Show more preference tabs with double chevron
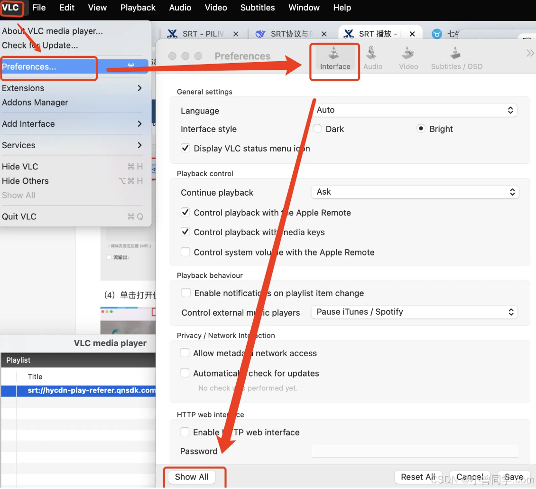The height and width of the screenshot is (489, 536). (x=530, y=53)
